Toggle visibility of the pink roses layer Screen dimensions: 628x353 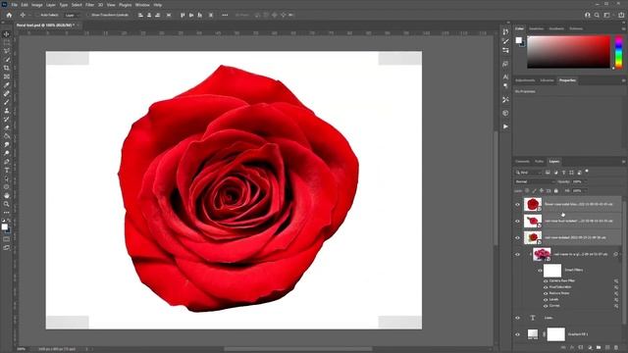517,254
